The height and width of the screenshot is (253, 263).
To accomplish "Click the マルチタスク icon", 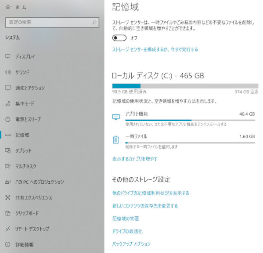I will click(8, 166).
